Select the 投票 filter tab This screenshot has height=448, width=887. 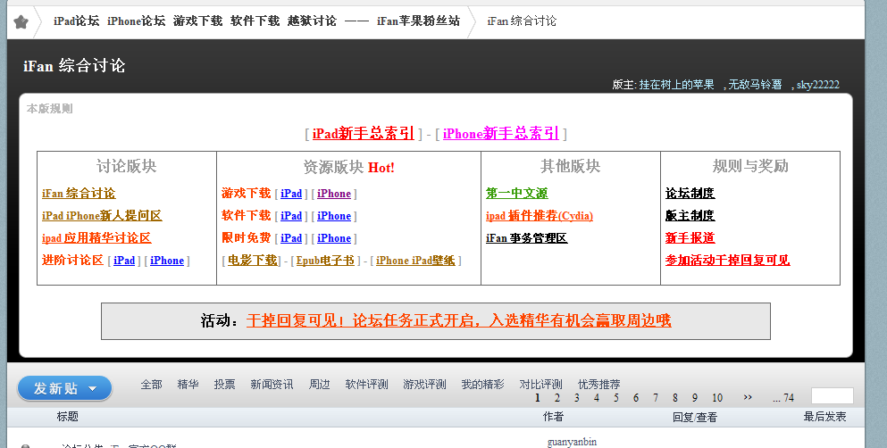tap(224, 384)
